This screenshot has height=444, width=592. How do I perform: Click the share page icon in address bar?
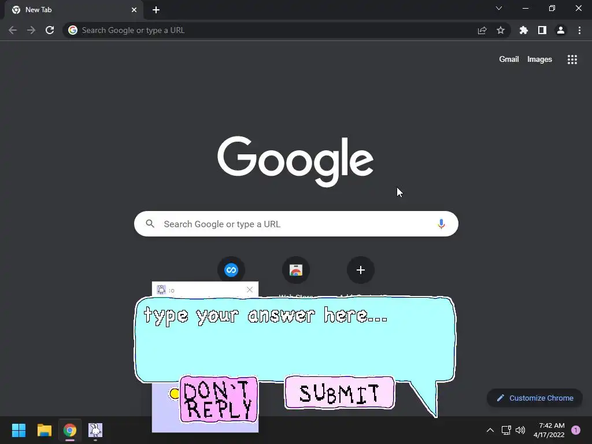(x=482, y=30)
